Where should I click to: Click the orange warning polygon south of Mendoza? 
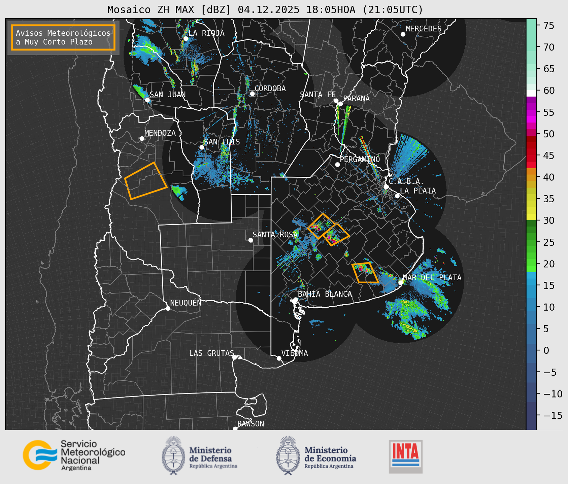(x=146, y=181)
